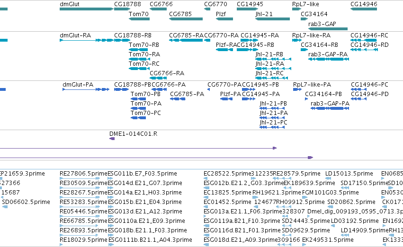Viewport: 403px width, 247px height.
Task: Open the 'CG18788' gene feature
Action: [x=122, y=9]
